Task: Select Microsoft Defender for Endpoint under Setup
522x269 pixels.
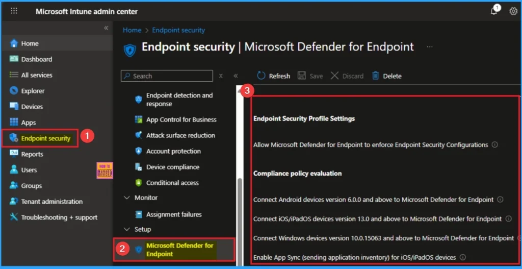Action: pos(174,250)
